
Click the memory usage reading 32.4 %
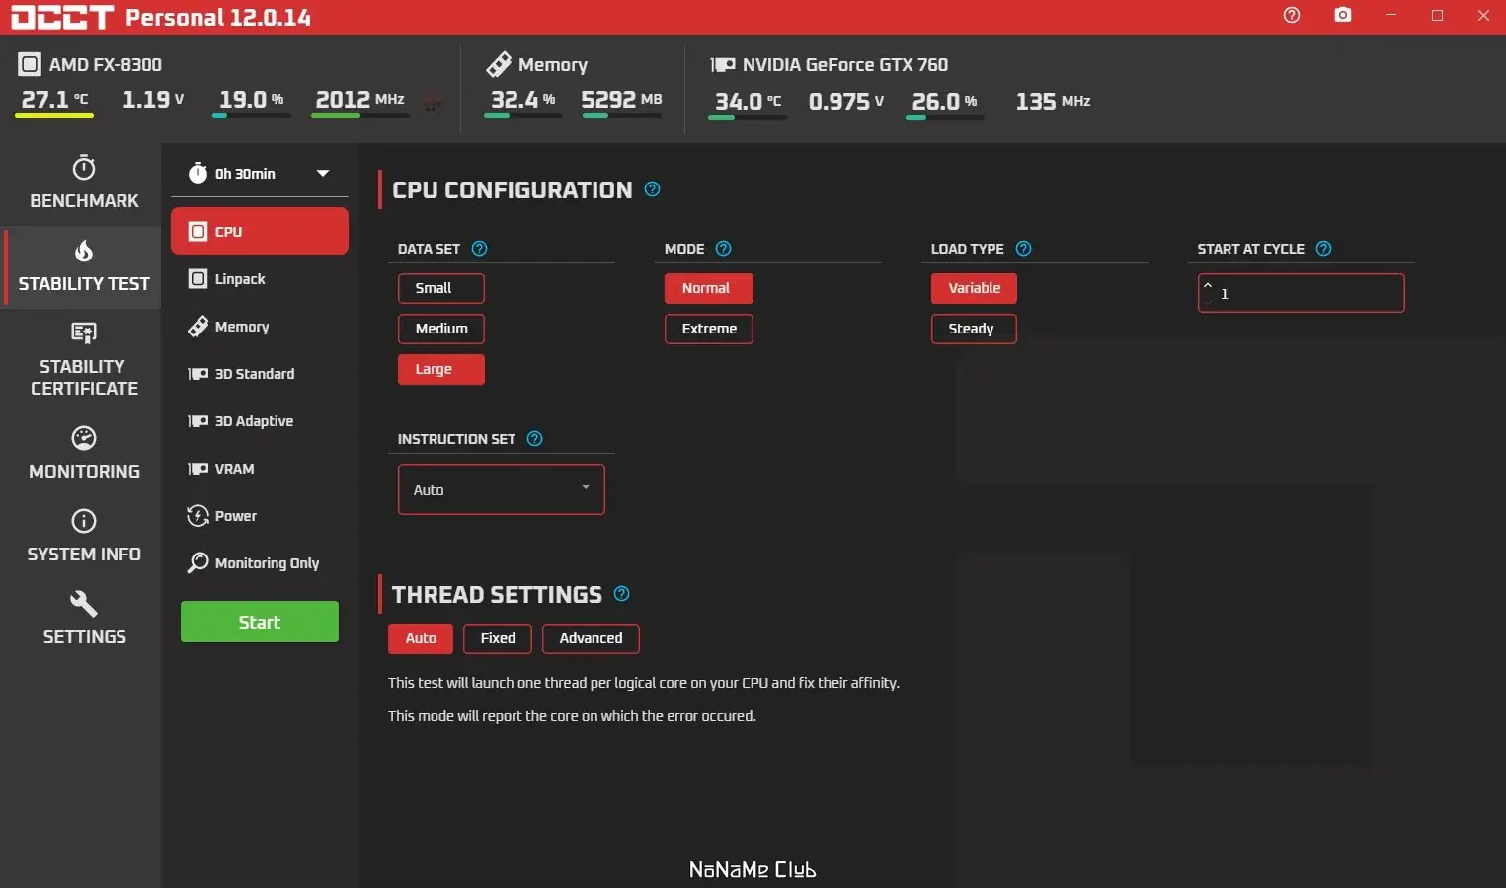[522, 100]
